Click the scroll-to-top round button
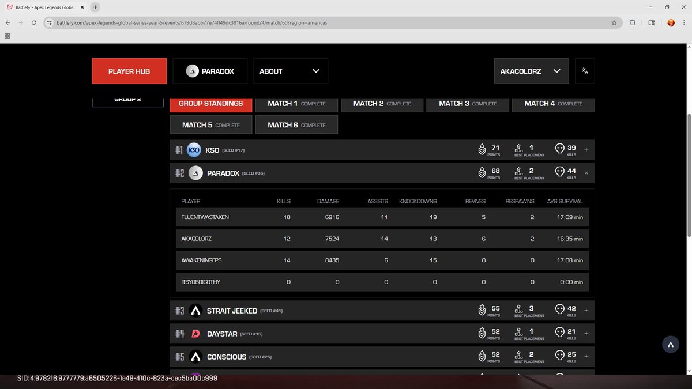Viewport: 692px width, 389px height. [671, 344]
